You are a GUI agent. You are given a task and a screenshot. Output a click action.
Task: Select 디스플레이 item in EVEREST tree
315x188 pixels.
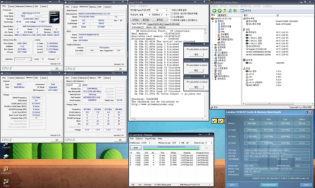[x=223, y=53]
